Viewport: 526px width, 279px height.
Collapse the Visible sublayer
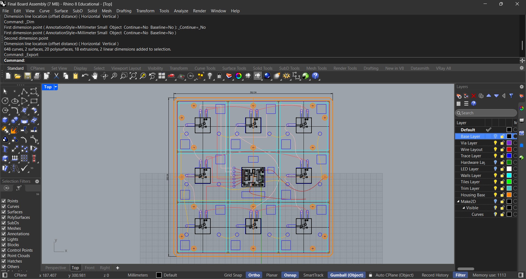464,208
